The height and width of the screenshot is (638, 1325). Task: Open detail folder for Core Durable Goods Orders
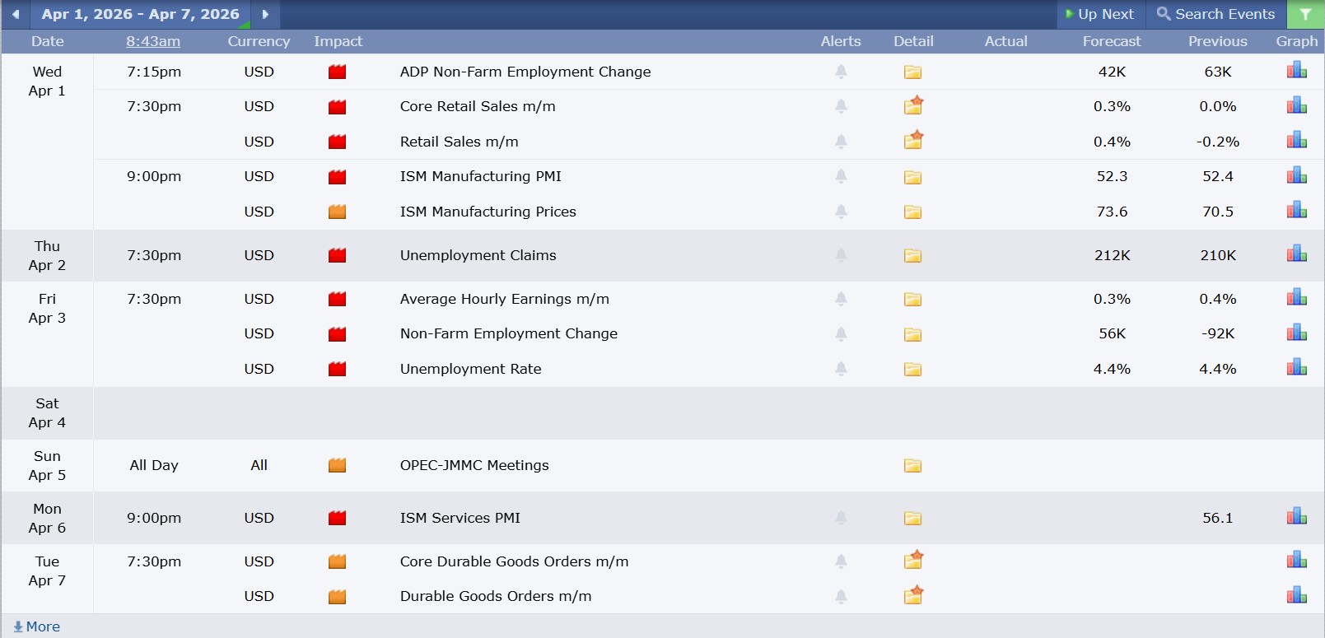913,561
